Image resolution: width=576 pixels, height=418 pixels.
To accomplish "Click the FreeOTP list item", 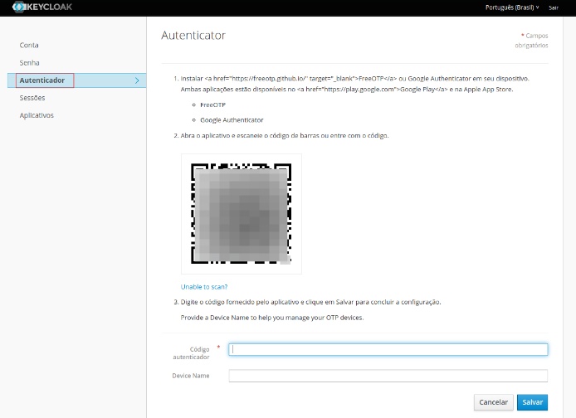I will point(213,105).
